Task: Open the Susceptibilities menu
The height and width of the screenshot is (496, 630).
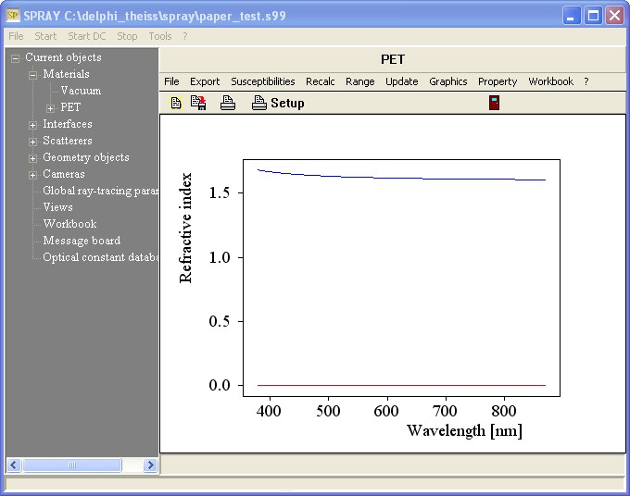Action: coord(262,81)
